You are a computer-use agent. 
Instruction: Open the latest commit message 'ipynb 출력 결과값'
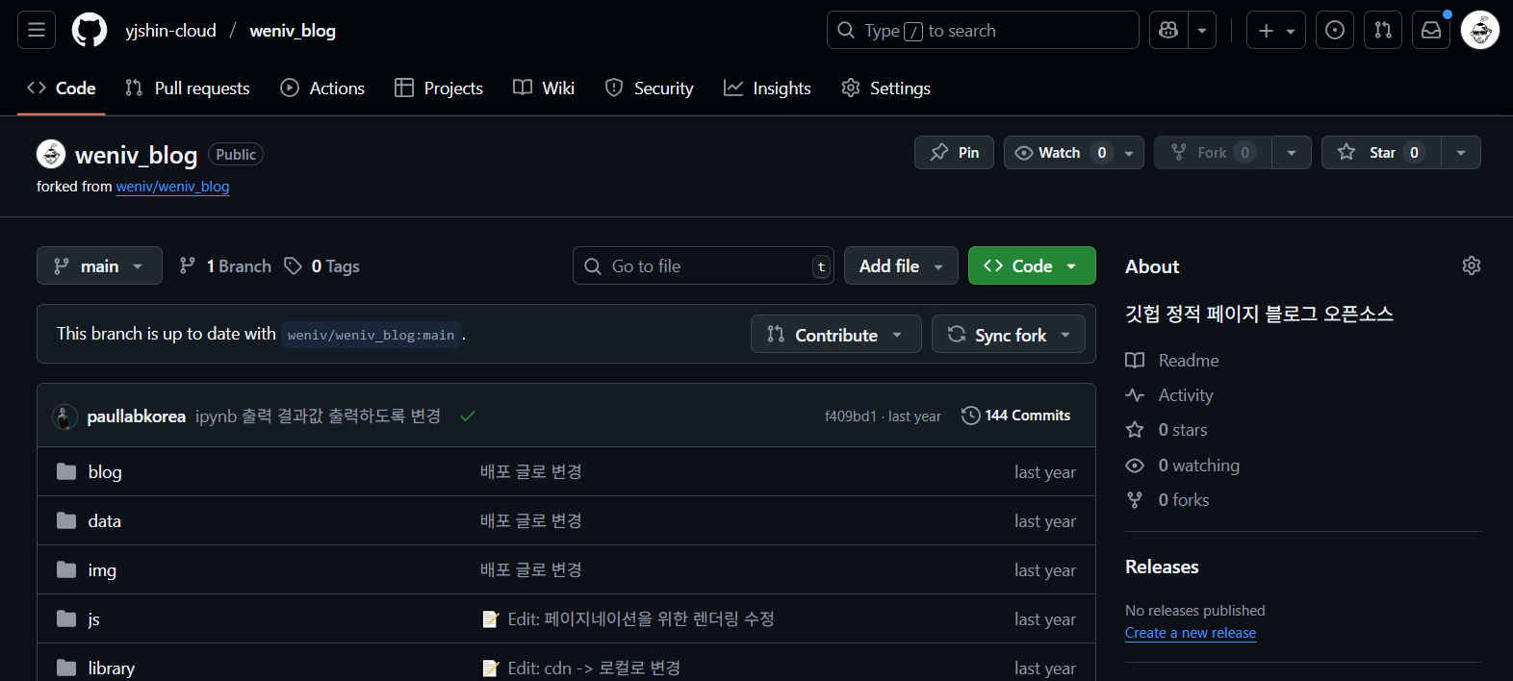coord(318,416)
